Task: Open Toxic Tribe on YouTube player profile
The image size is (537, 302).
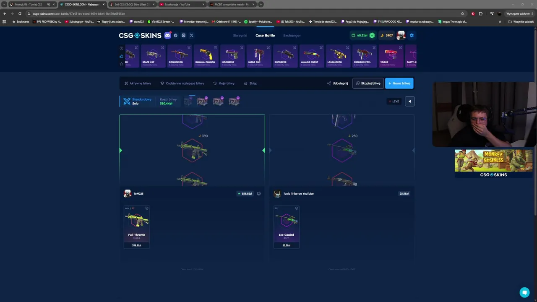Action: (x=294, y=193)
